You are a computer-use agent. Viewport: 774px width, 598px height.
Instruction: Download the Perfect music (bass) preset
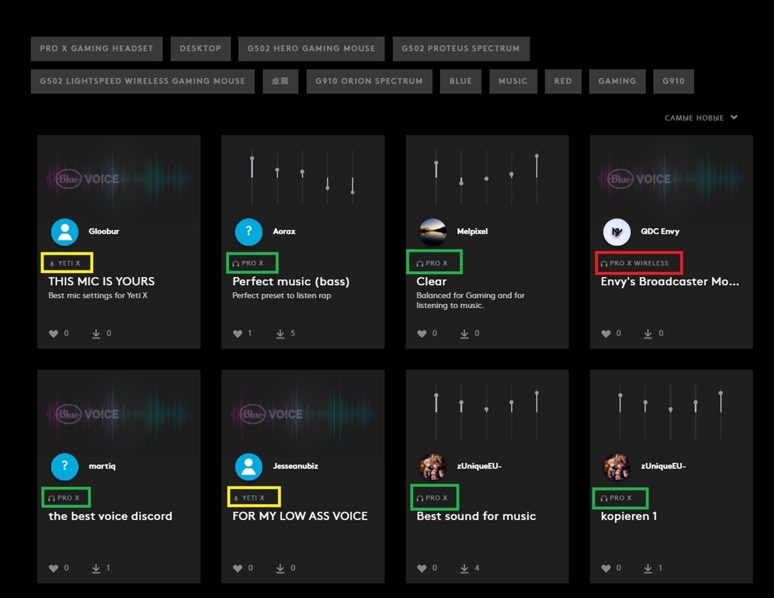pos(280,334)
